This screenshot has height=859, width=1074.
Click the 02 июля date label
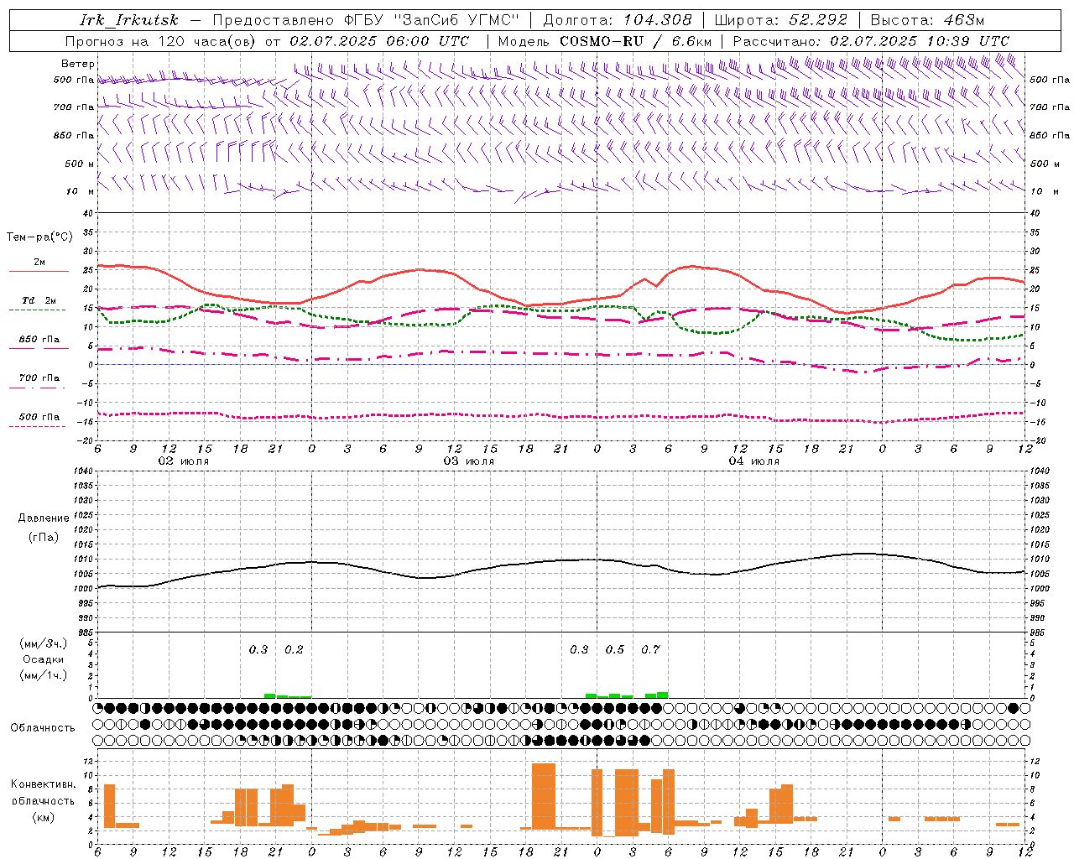coord(184,461)
